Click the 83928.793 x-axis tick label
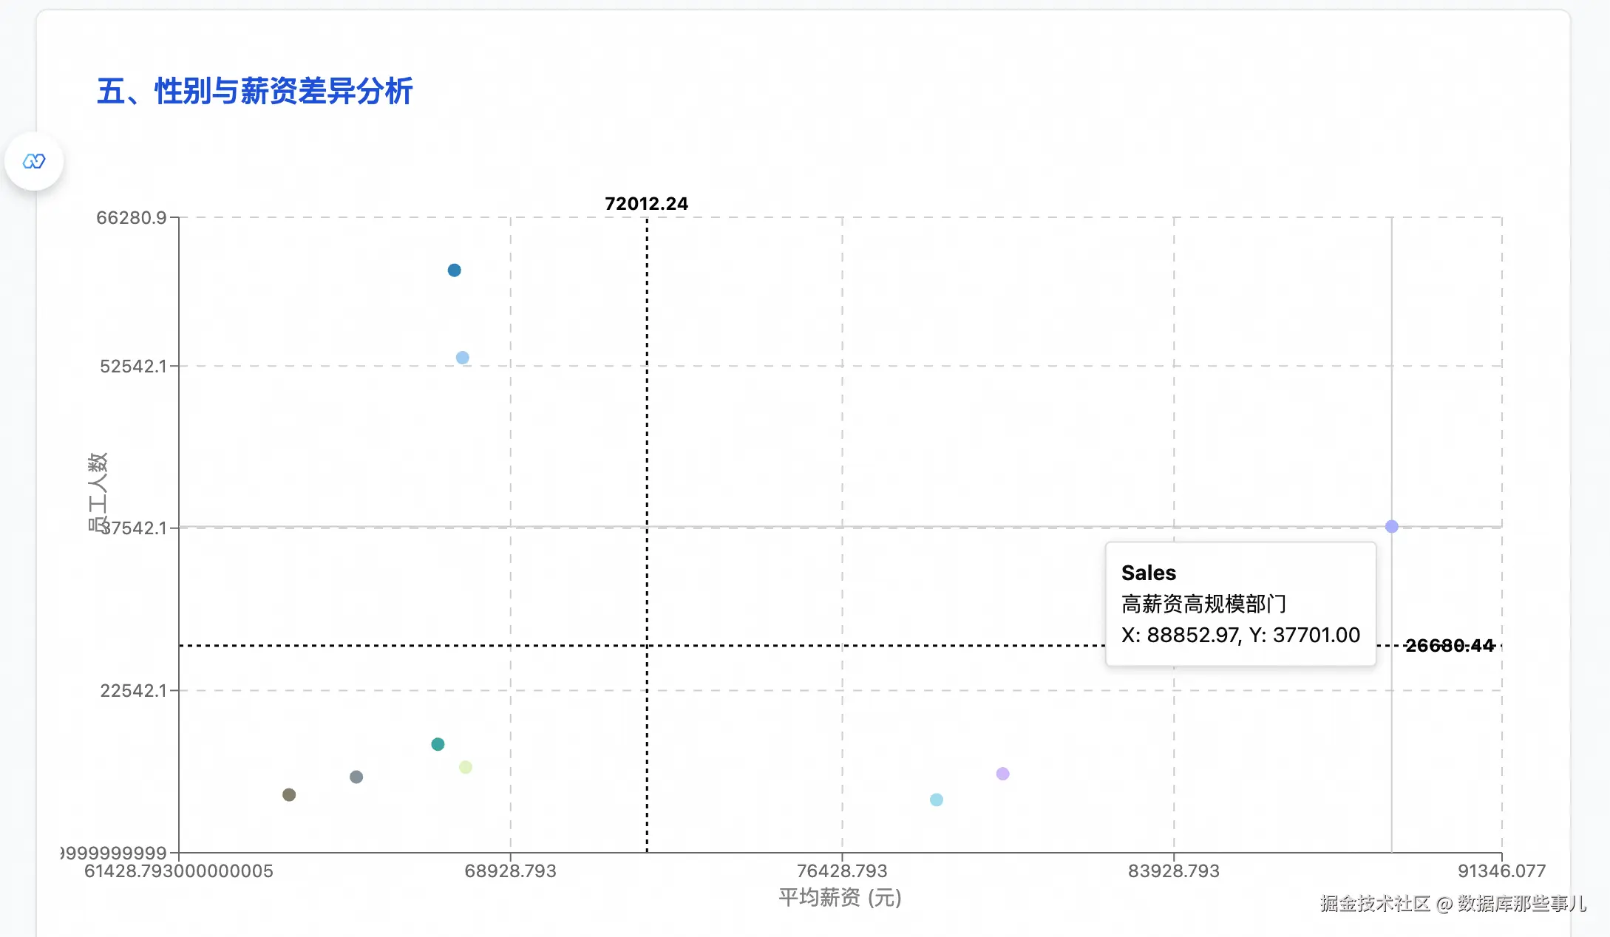Viewport: 1610px width, 937px height. pos(1173,871)
